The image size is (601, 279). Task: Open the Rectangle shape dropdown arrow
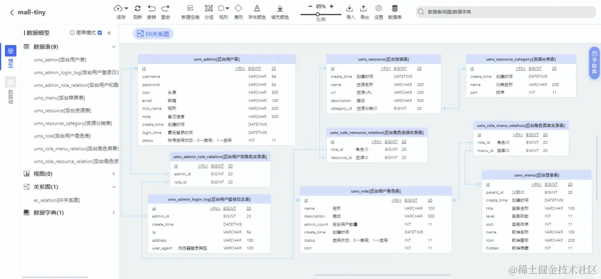227,8
